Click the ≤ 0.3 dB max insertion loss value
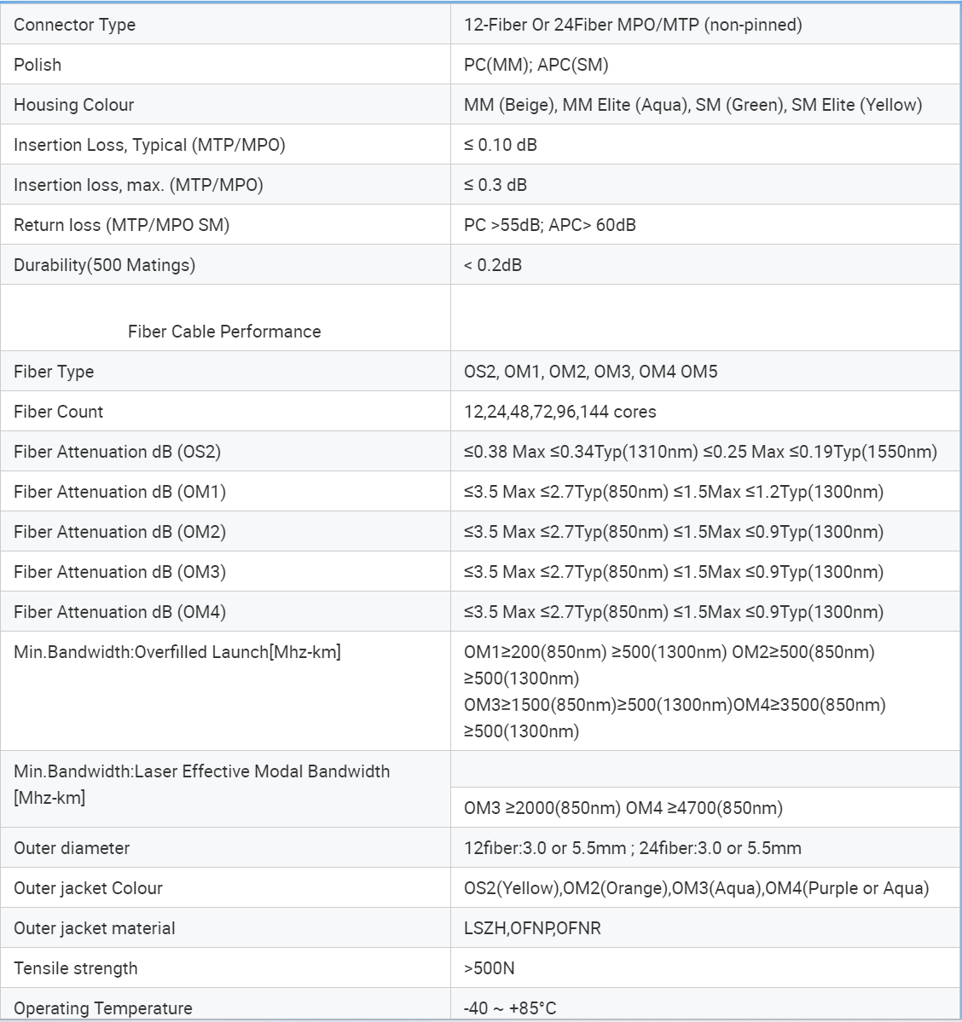This screenshot has width=962, height=1022. tap(495, 185)
